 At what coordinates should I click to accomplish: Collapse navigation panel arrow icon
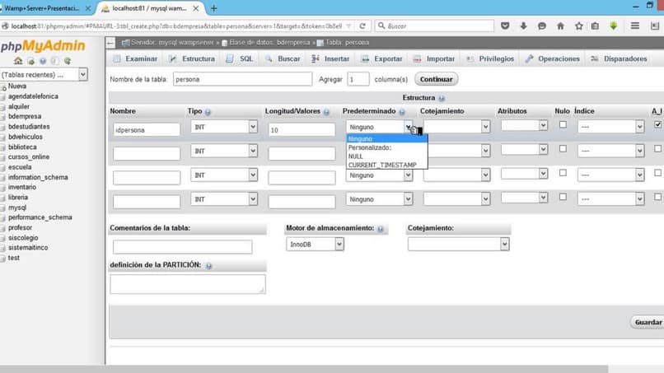[x=110, y=43]
